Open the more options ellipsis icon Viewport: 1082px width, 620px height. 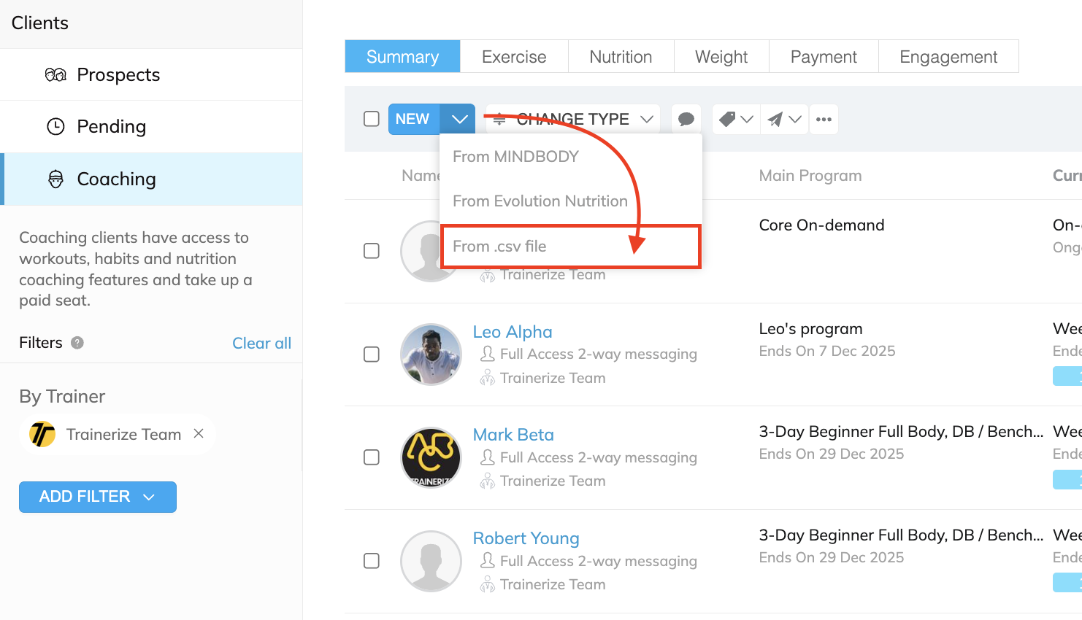[x=824, y=119]
